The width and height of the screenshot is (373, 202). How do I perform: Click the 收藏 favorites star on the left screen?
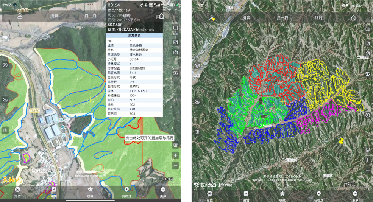90,191
